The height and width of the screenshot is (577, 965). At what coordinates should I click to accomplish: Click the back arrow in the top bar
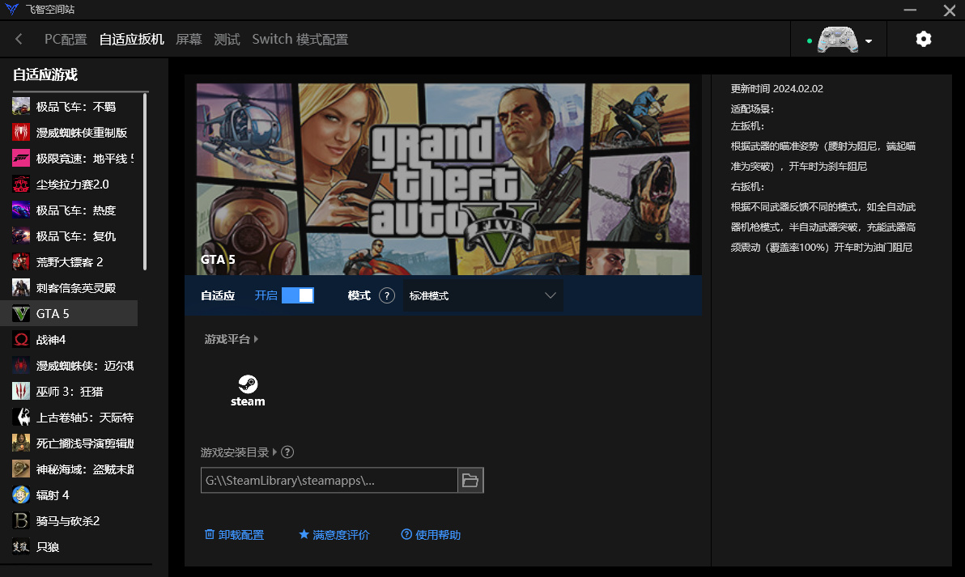coord(19,40)
